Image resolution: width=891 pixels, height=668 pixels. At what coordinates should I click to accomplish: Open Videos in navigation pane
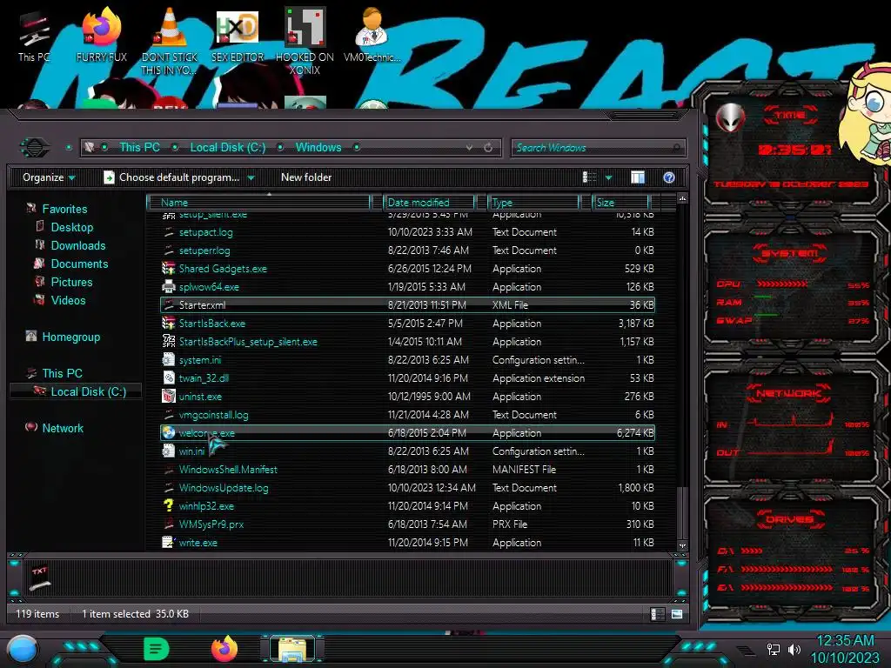tap(68, 300)
